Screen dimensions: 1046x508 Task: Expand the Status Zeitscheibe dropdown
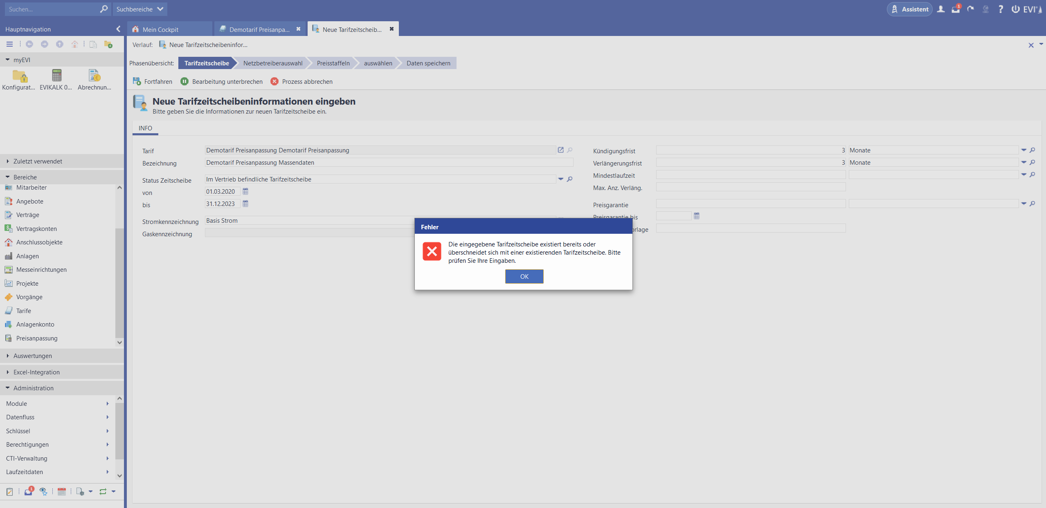pos(561,179)
